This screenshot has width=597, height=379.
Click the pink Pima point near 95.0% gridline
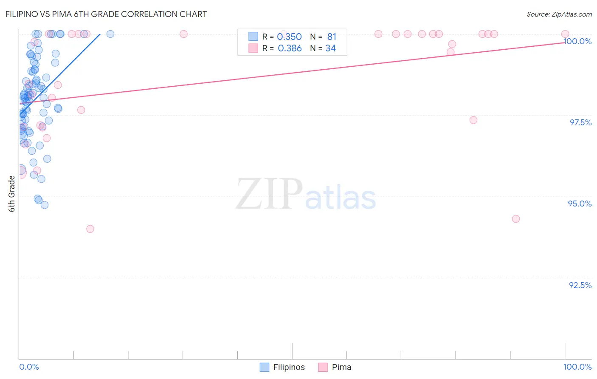[516, 219]
